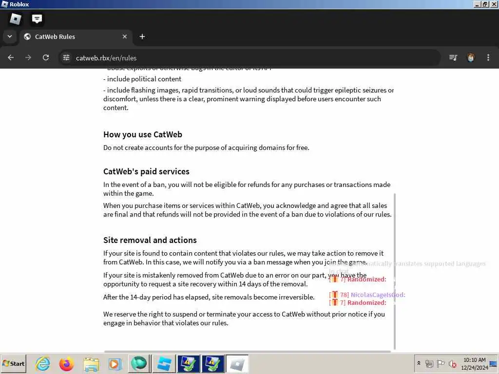Click the NicolasCageIsGod chat username
499x374 pixels.
pos(378,295)
